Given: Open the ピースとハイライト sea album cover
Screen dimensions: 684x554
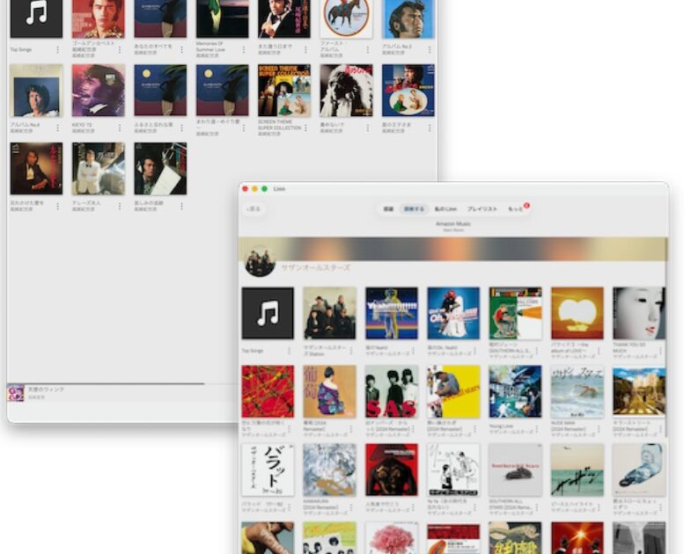Looking at the screenshot, I should point(577,470).
